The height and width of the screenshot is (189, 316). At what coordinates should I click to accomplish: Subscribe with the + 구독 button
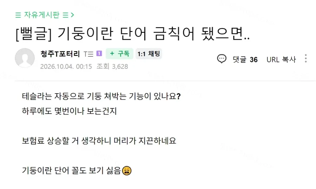(119, 54)
